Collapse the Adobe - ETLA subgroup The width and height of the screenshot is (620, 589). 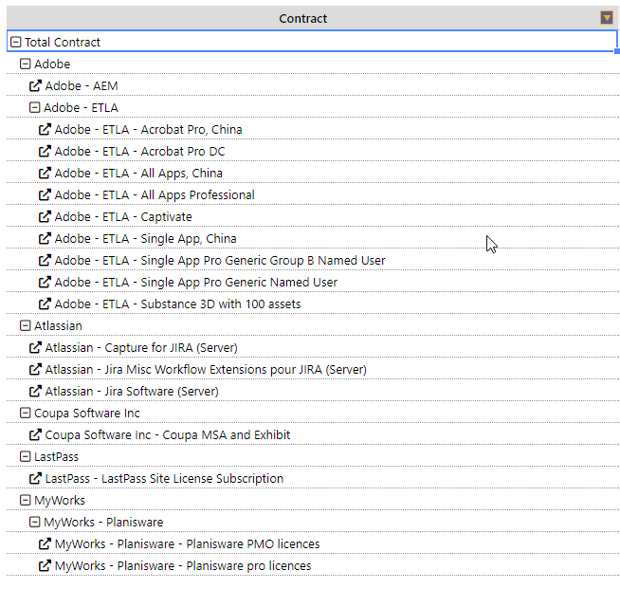pyautogui.click(x=34, y=107)
